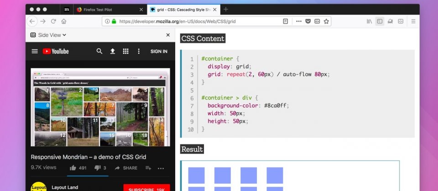The width and height of the screenshot is (438, 191).
Task: Switch to the Firefox Test Pilot tab
Action: pyautogui.click(x=105, y=10)
